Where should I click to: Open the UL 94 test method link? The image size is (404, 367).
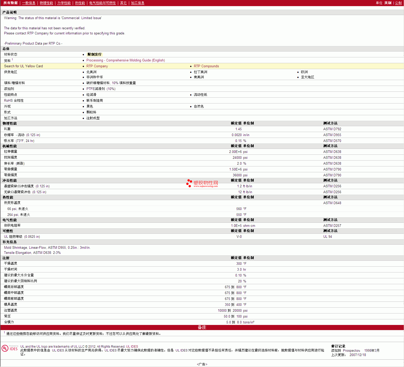click(x=327, y=237)
